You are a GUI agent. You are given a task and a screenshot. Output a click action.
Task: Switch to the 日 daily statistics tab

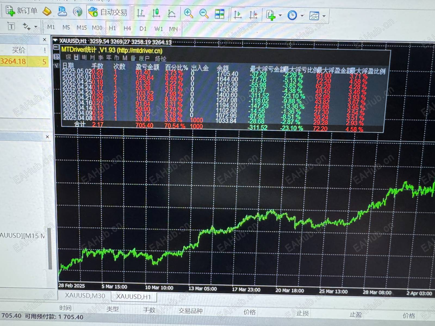(x=76, y=57)
